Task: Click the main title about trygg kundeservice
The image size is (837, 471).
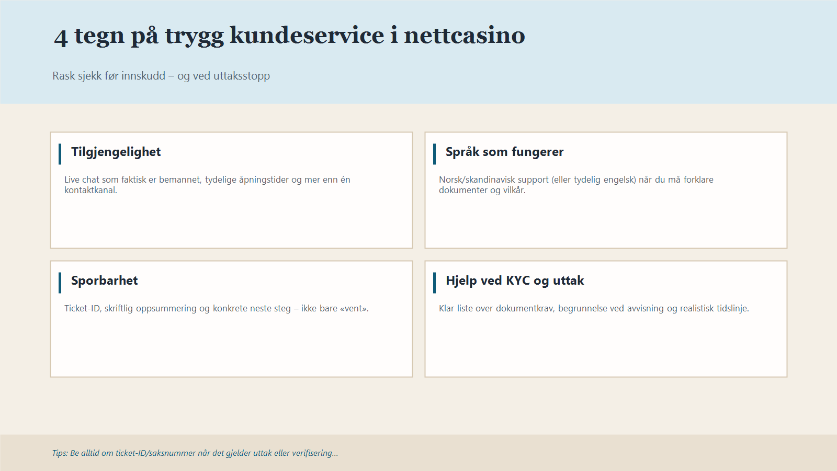Action: 289,36
